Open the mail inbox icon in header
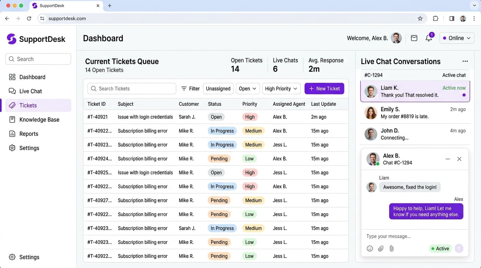The width and height of the screenshot is (481, 268). pos(414,38)
